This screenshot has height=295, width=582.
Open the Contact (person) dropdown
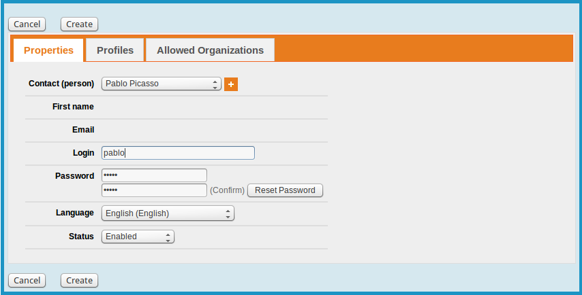161,84
